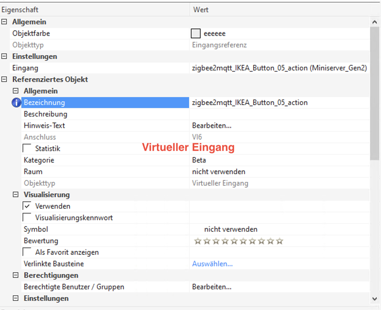Screen dimensions: 381x310
Task: Click the blue info icon beside Bezeichnung
Action: (16, 103)
